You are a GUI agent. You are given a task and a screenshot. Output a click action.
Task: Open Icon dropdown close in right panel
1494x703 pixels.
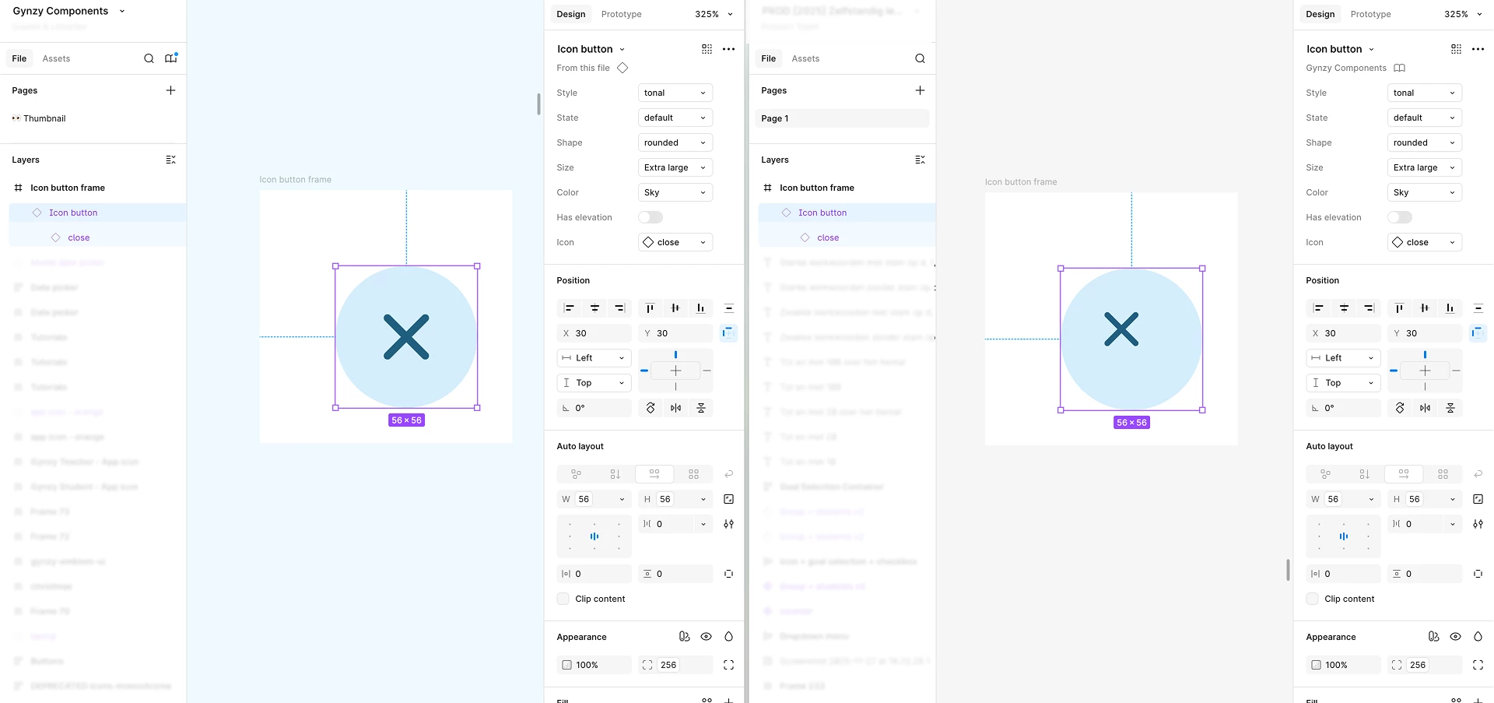1425,242
